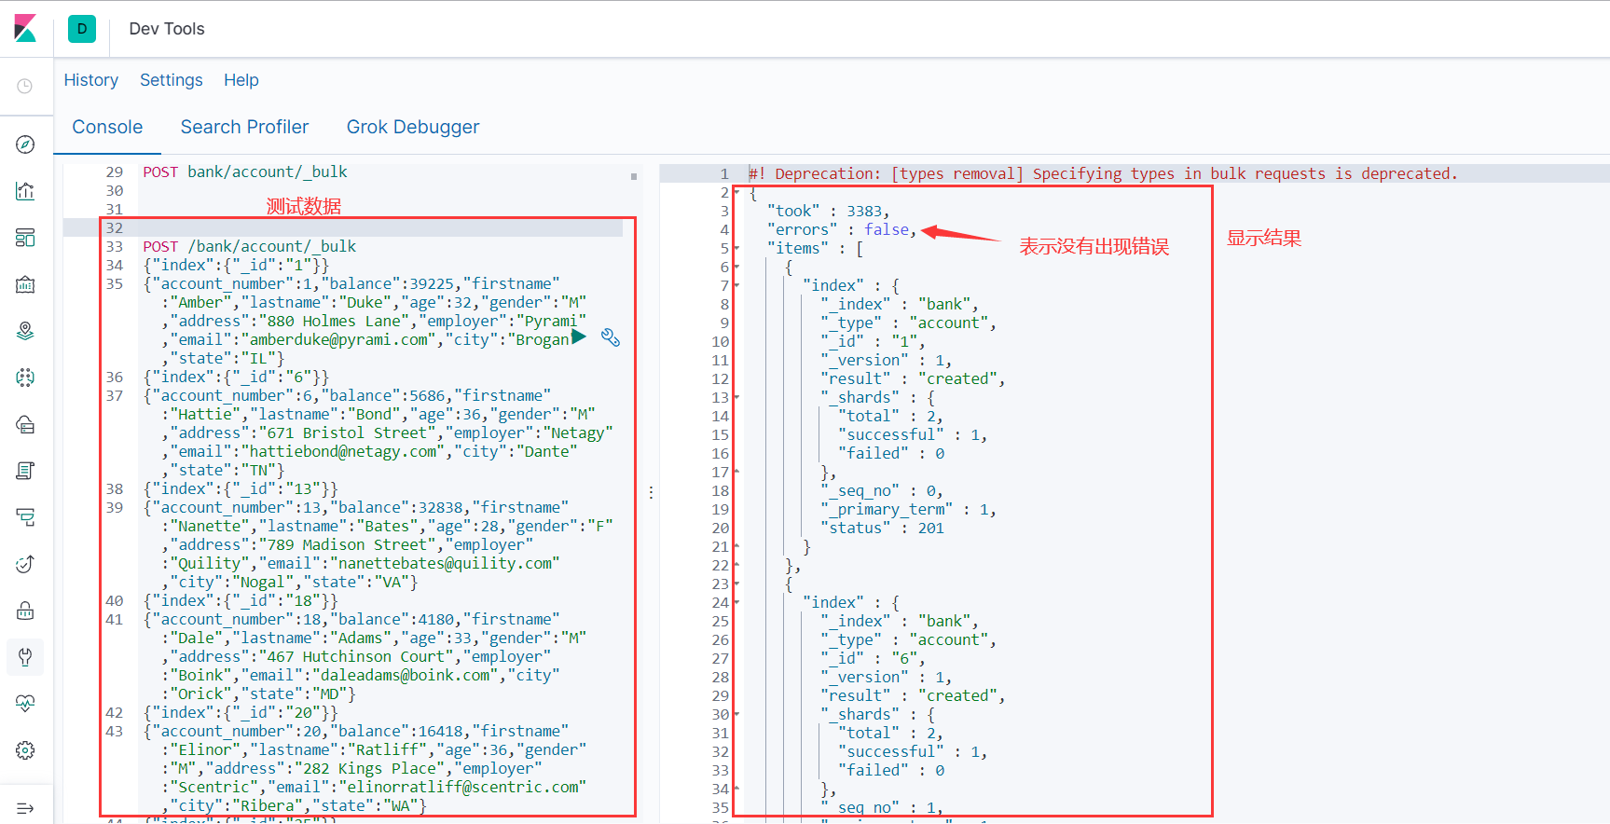This screenshot has width=1610, height=824.
Task: Click the email "amberduke@pyrami.com" in the request
Action: pyautogui.click(x=337, y=339)
